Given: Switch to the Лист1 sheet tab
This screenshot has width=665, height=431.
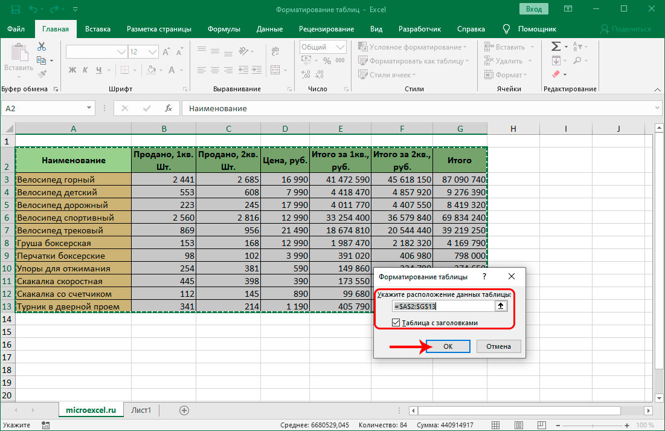Looking at the screenshot, I should (141, 410).
